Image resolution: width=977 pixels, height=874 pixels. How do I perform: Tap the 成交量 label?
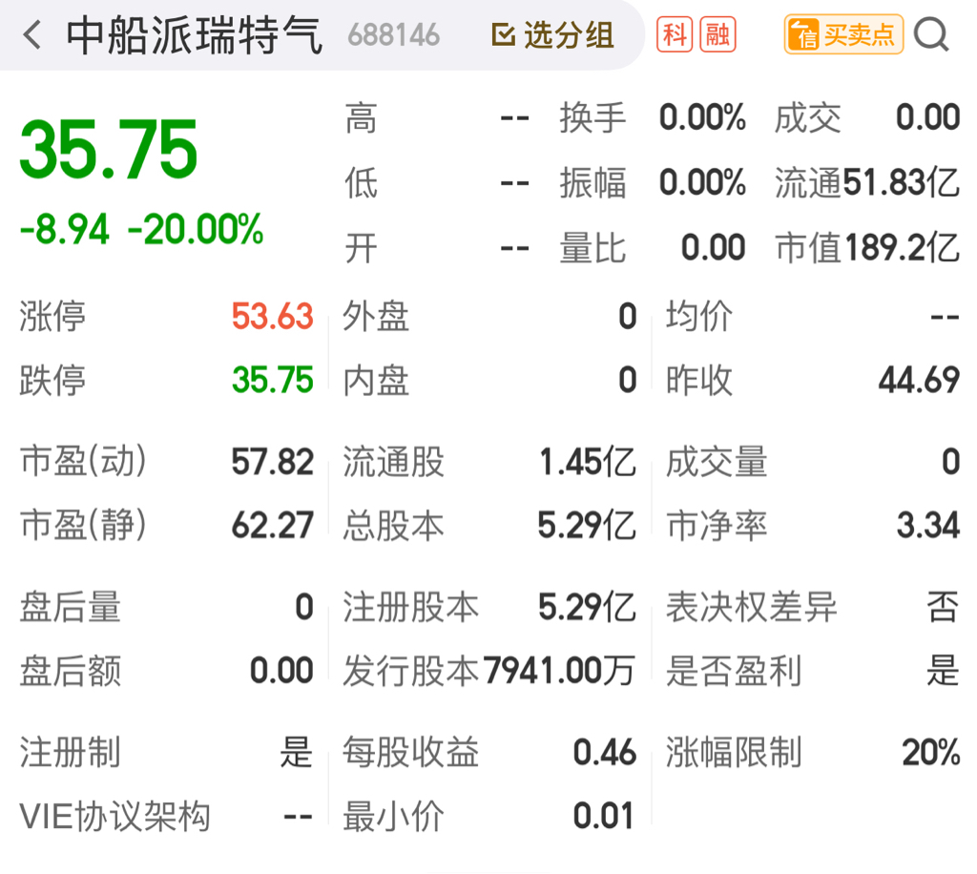(717, 462)
